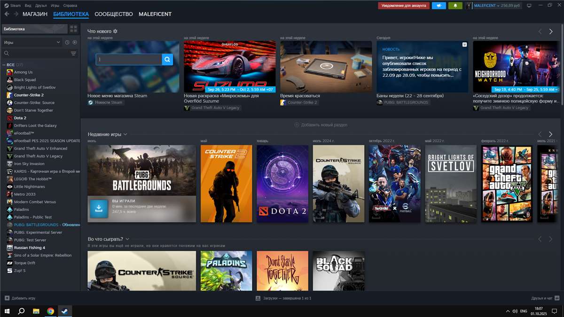Screen dimensions: 564x317
Task: Collapse the ВСЕ games category
Action: point(4,65)
